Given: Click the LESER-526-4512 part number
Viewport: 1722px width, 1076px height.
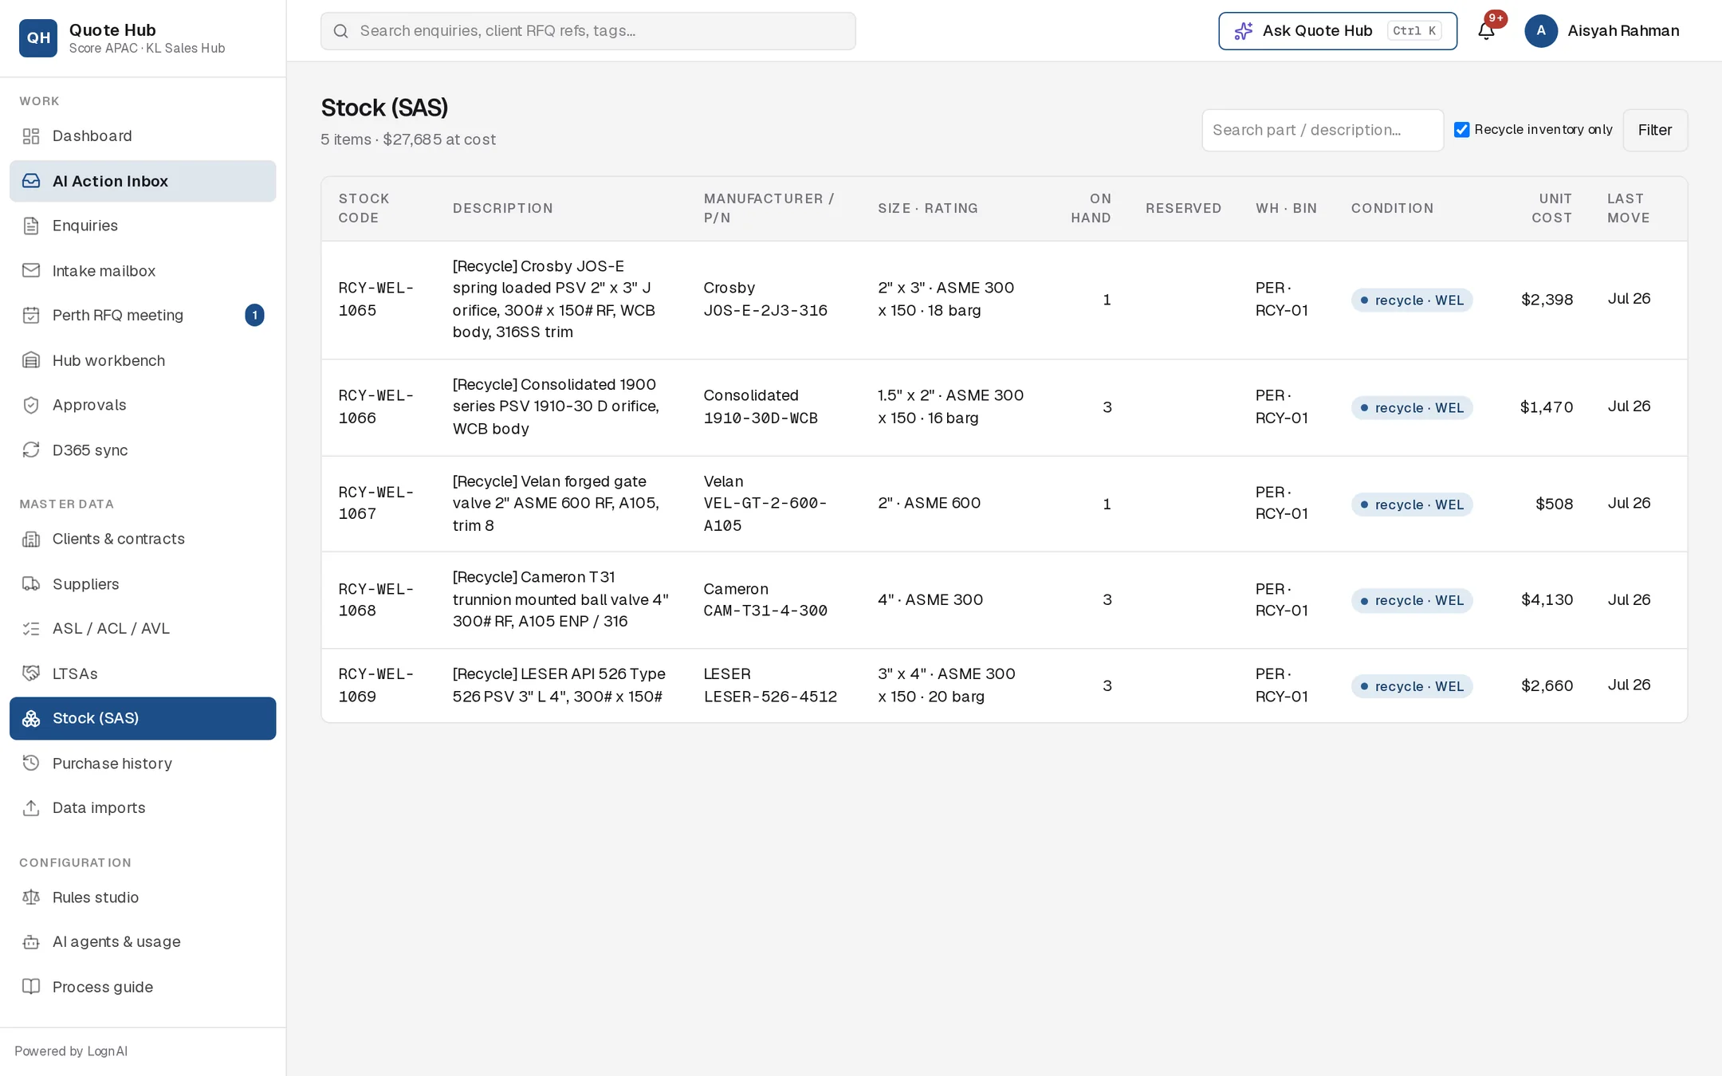Looking at the screenshot, I should [770, 697].
